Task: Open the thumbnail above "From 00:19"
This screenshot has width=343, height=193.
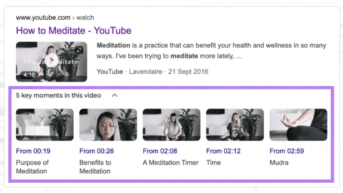Action: tap(45, 125)
